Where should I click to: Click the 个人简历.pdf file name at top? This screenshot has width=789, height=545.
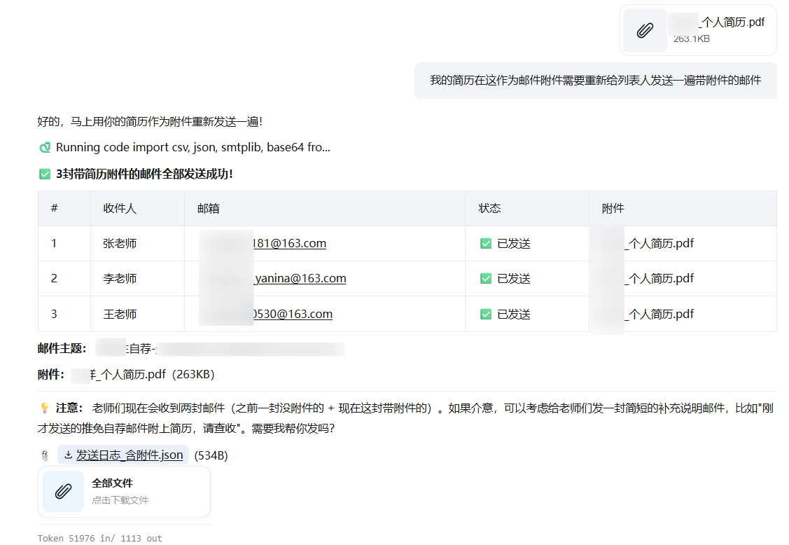tap(732, 22)
